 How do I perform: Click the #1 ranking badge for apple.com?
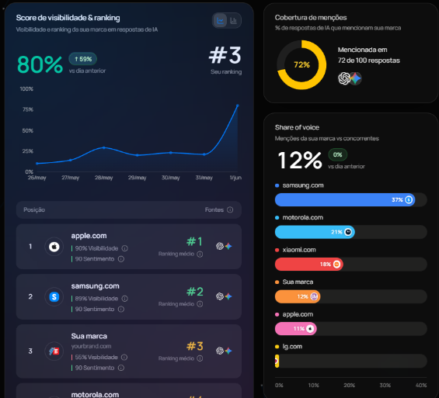pos(194,241)
